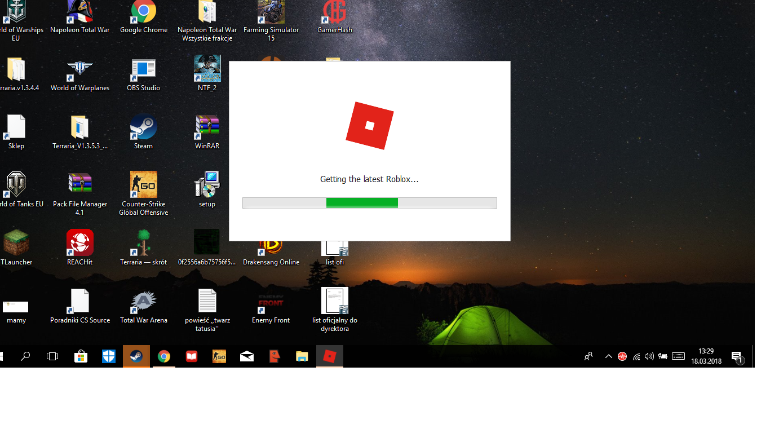Launch Total War Arena shortcut
Screen dimensions: 770x433
(143, 307)
